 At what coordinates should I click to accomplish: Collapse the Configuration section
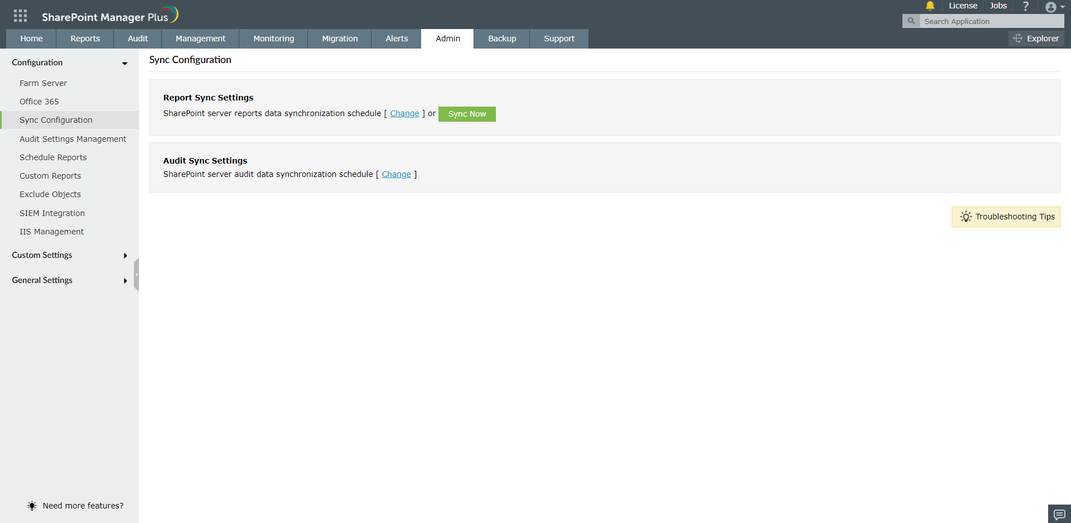coord(124,64)
